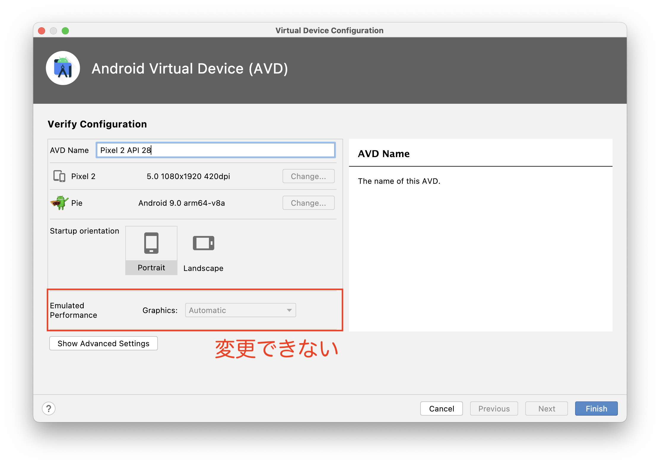
Task: Click the 'Pie' release name text
Action: point(77,203)
